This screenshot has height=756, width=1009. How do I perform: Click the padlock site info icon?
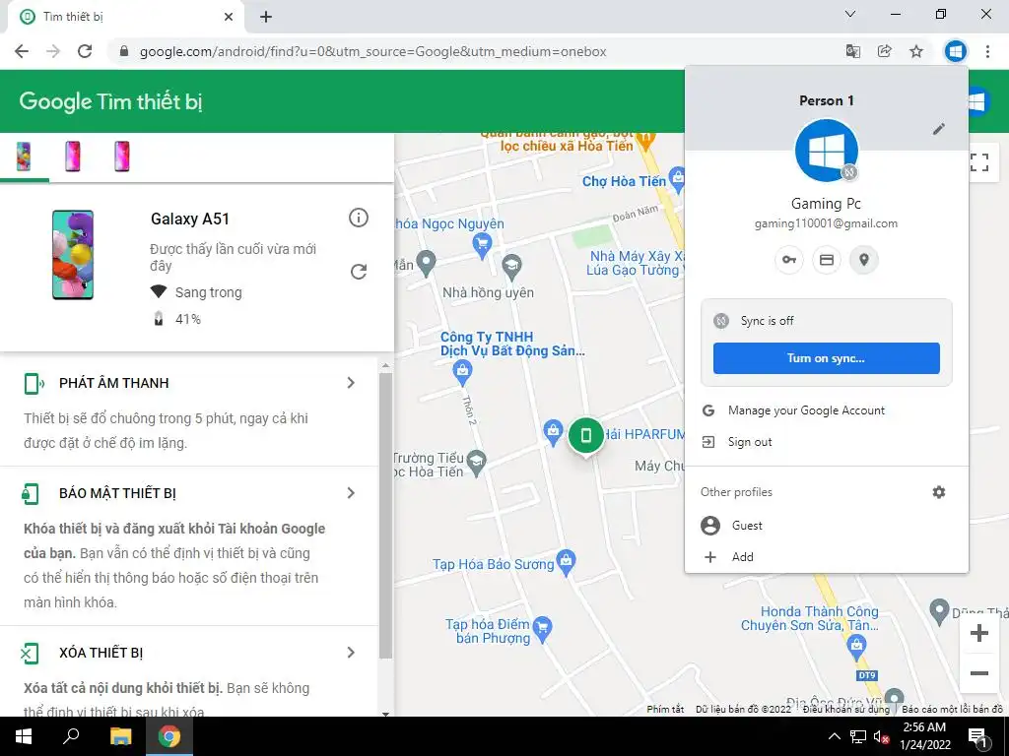coord(124,51)
